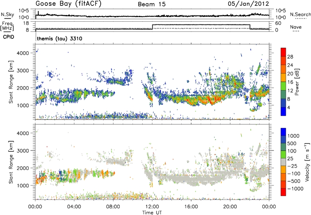Pick the dark blue bottom segment of Power bar
Viewport: 311px width, 215px height.
point(283,111)
